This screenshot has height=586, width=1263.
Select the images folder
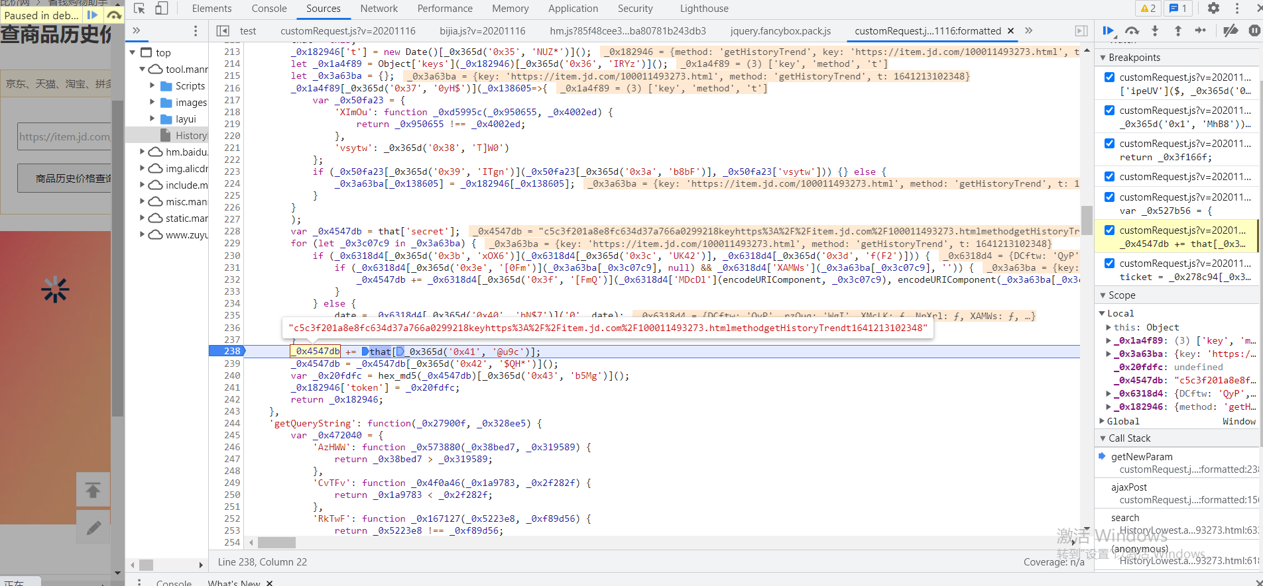(x=191, y=102)
